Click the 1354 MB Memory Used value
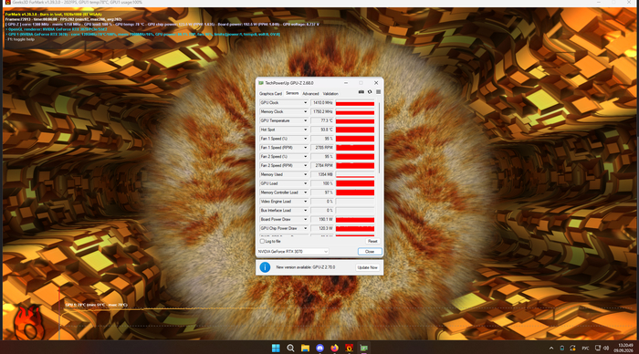Screen dimensions: 639x354 pyautogui.click(x=322, y=174)
